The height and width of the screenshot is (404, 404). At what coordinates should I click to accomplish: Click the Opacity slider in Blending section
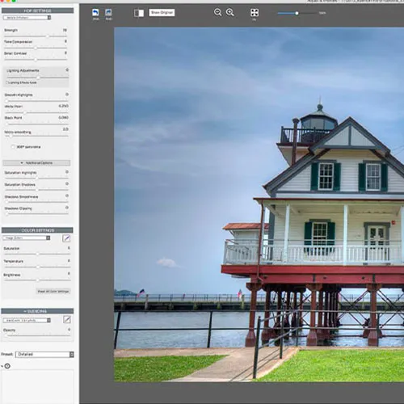point(37,335)
